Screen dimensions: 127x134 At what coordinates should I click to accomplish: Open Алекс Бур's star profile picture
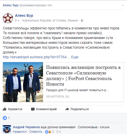pos(8,18)
